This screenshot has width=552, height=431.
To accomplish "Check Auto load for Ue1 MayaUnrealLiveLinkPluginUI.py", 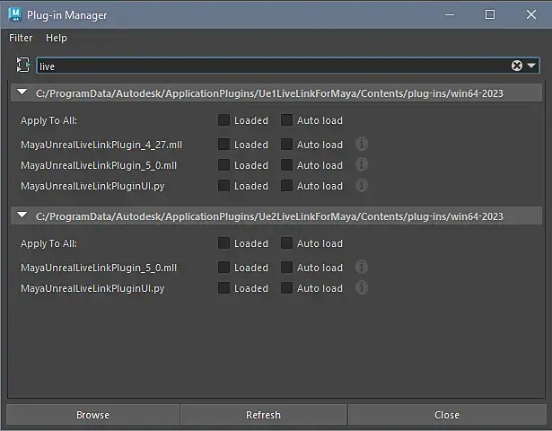I will (286, 186).
